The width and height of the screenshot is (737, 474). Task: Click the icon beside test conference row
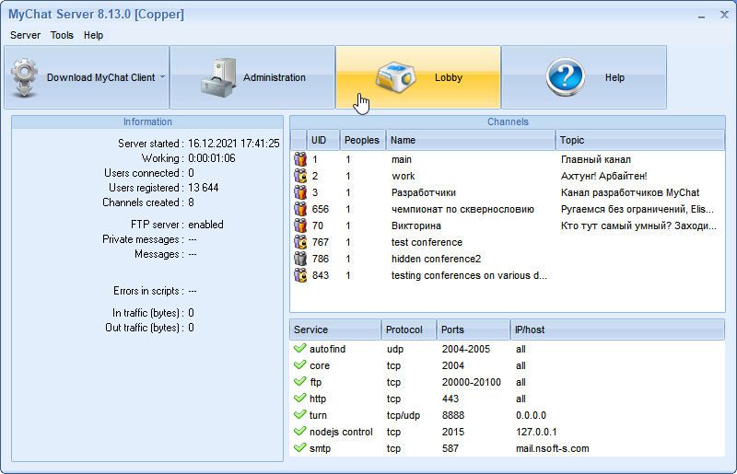coord(300,242)
